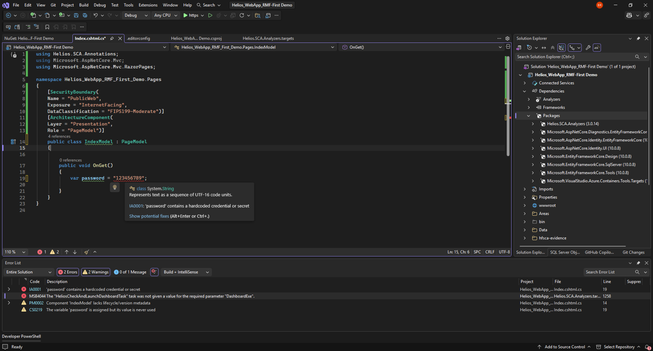Click the GitHub Copilot icon near title bar
The width and height of the screenshot is (653, 351).
tap(629, 15)
